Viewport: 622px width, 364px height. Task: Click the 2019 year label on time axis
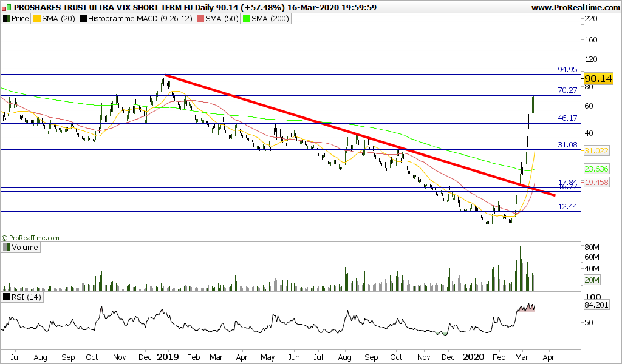tap(168, 357)
